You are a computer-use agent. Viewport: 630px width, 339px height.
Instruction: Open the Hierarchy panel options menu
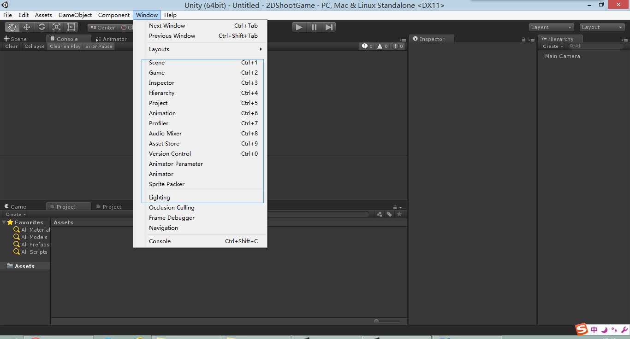[624, 40]
